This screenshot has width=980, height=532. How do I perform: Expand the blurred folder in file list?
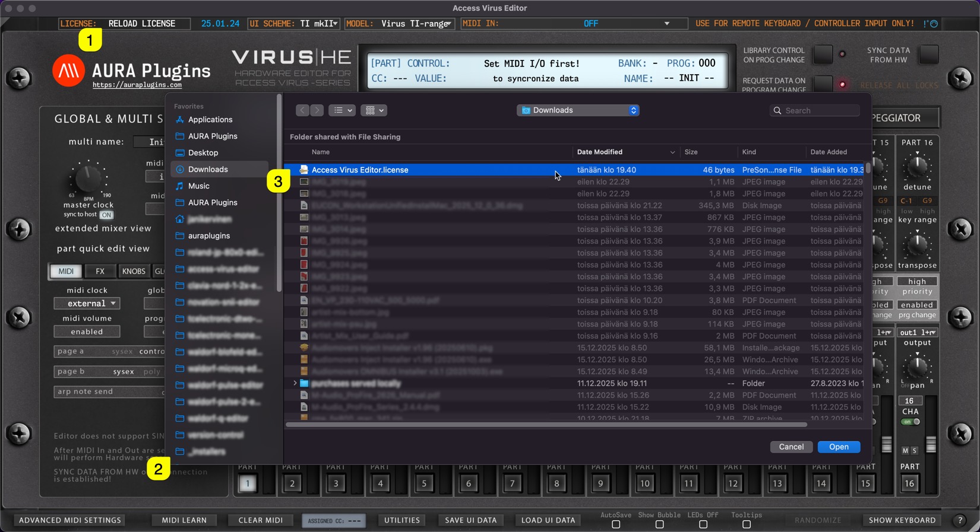tap(295, 384)
